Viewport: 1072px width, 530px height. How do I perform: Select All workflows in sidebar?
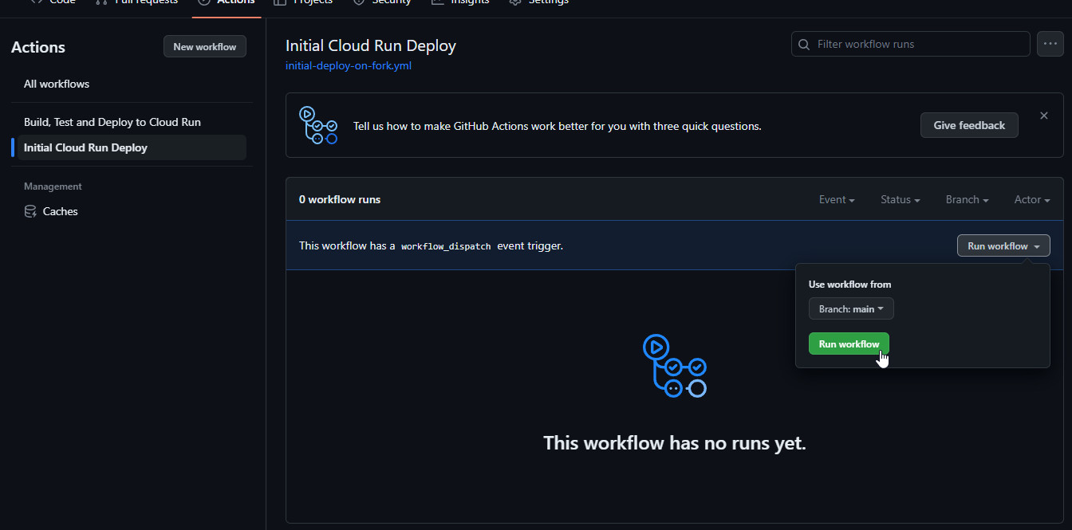[57, 84]
